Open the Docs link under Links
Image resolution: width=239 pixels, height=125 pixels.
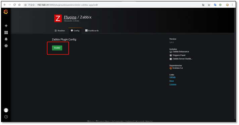172,81
